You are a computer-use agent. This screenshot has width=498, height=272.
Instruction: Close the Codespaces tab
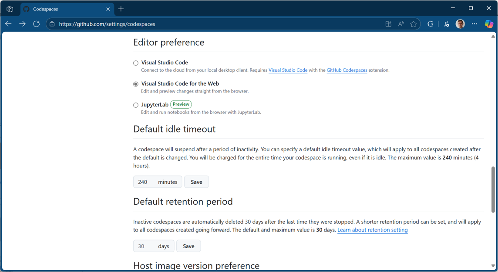tap(108, 9)
